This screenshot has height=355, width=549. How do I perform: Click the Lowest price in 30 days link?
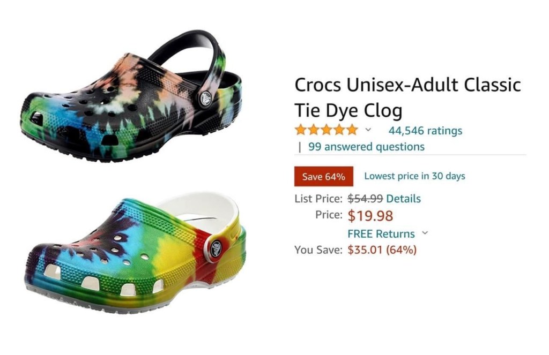pyautogui.click(x=414, y=176)
